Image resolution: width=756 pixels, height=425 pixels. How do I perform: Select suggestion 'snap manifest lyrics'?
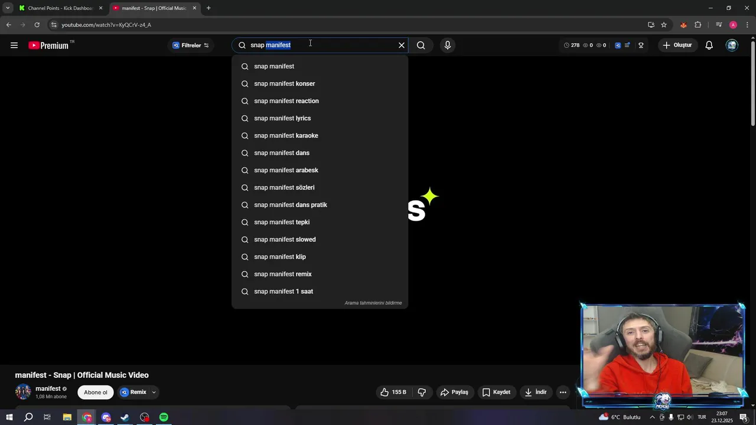(320, 118)
